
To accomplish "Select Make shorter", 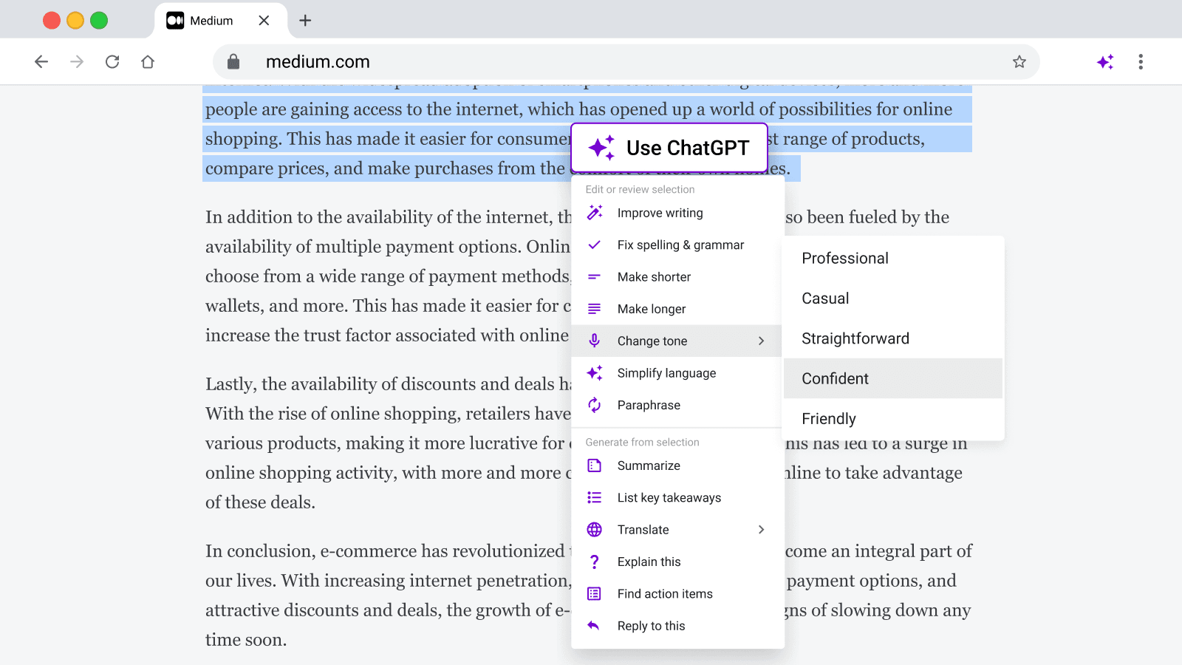I will [x=677, y=277].
